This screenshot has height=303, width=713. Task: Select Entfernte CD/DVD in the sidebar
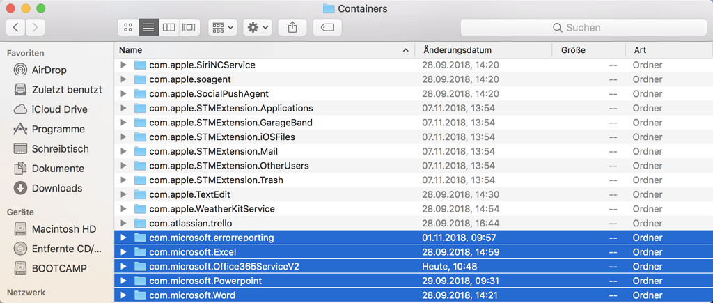click(x=57, y=249)
